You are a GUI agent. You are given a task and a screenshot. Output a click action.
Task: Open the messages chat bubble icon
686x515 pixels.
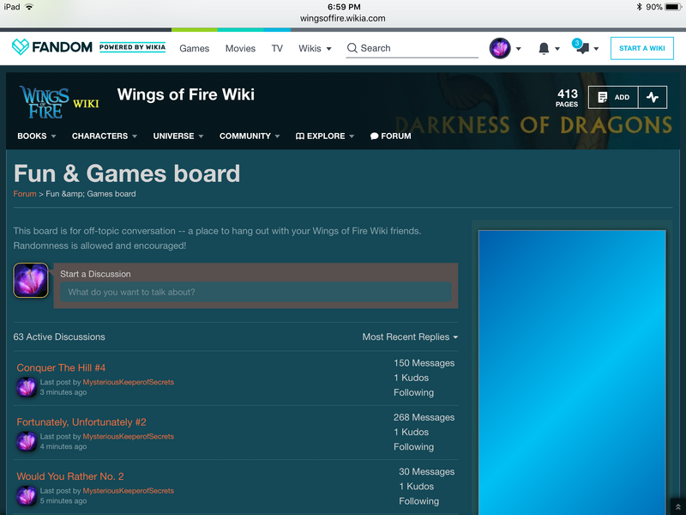pos(582,48)
